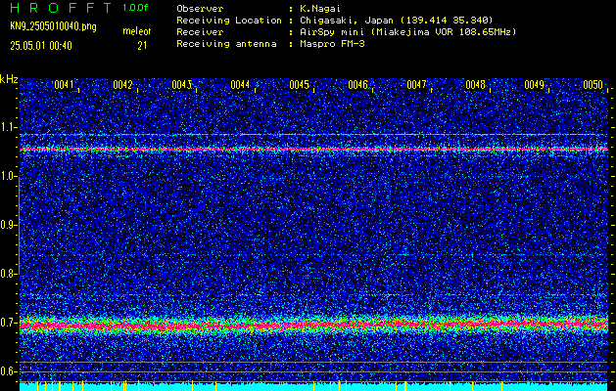Viewport: 616px width, 391px height.
Task: Jump to the 0043 time marker
Action: click(x=181, y=85)
